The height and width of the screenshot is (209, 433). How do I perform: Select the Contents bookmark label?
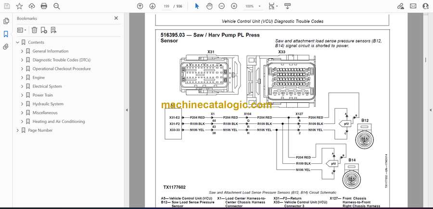[x=36, y=42]
